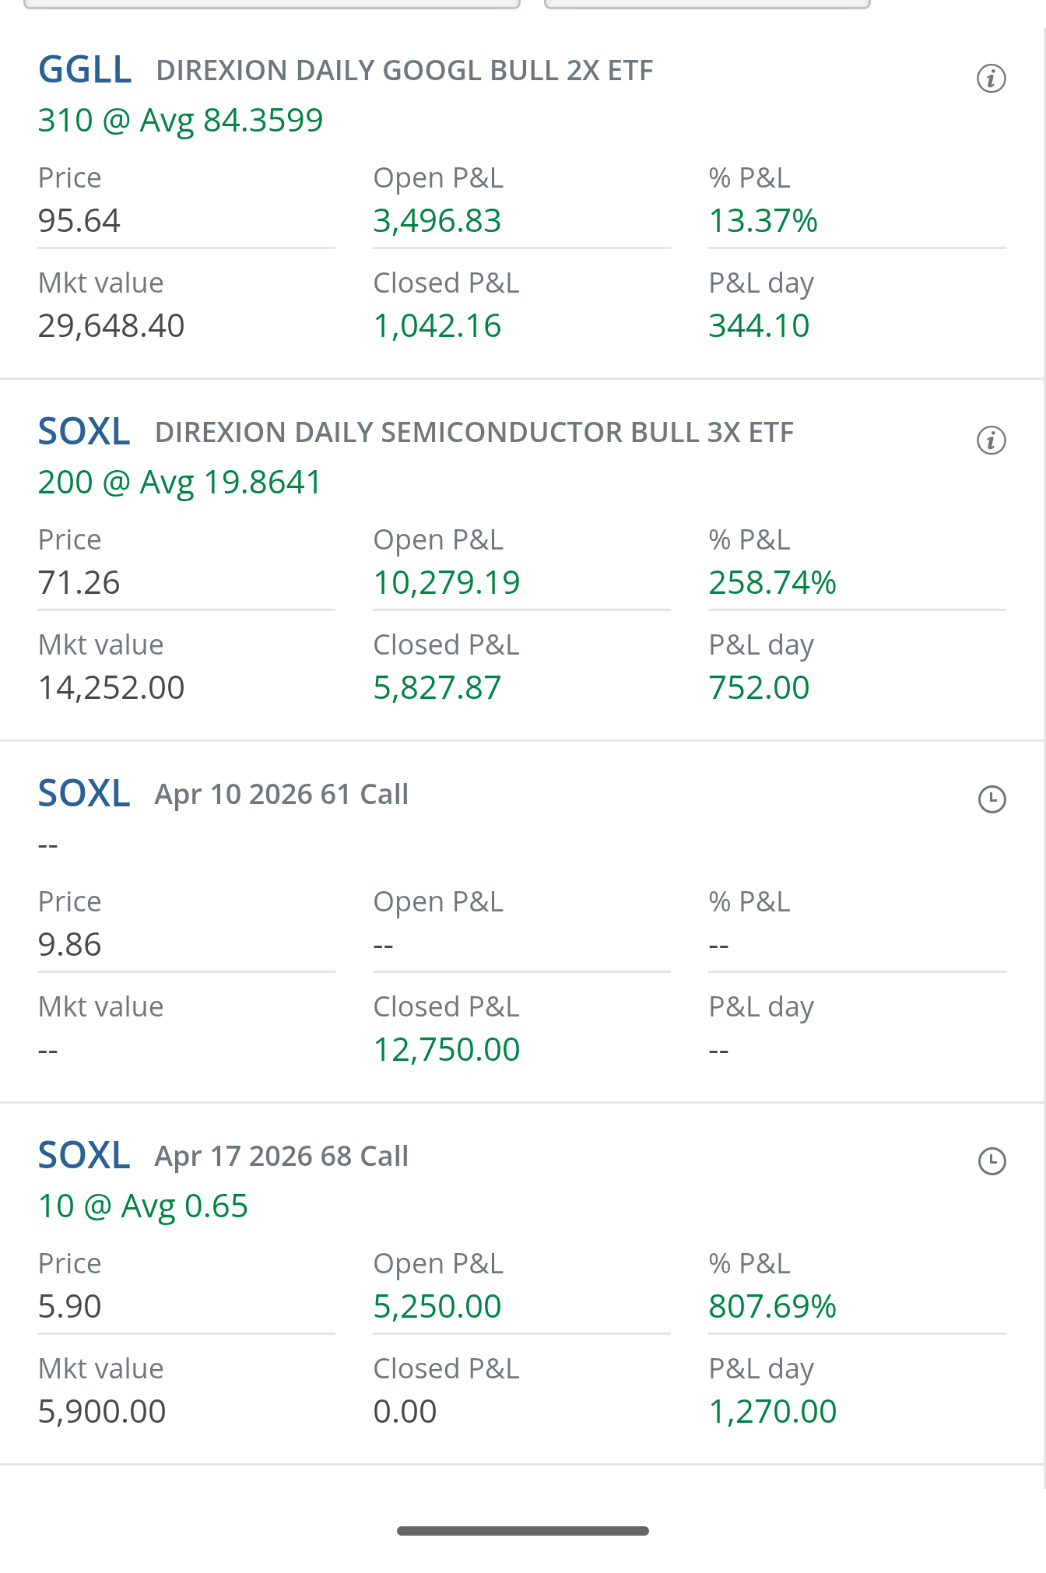
Task: Tap the "Apr 17 2026 68 Call" description
Action: 281,1157
